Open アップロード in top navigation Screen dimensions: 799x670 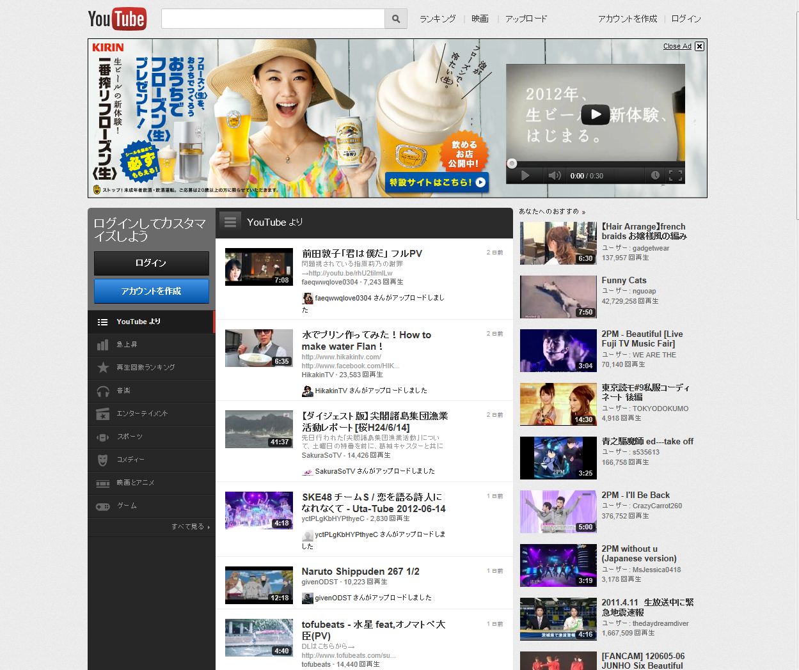pos(526,19)
